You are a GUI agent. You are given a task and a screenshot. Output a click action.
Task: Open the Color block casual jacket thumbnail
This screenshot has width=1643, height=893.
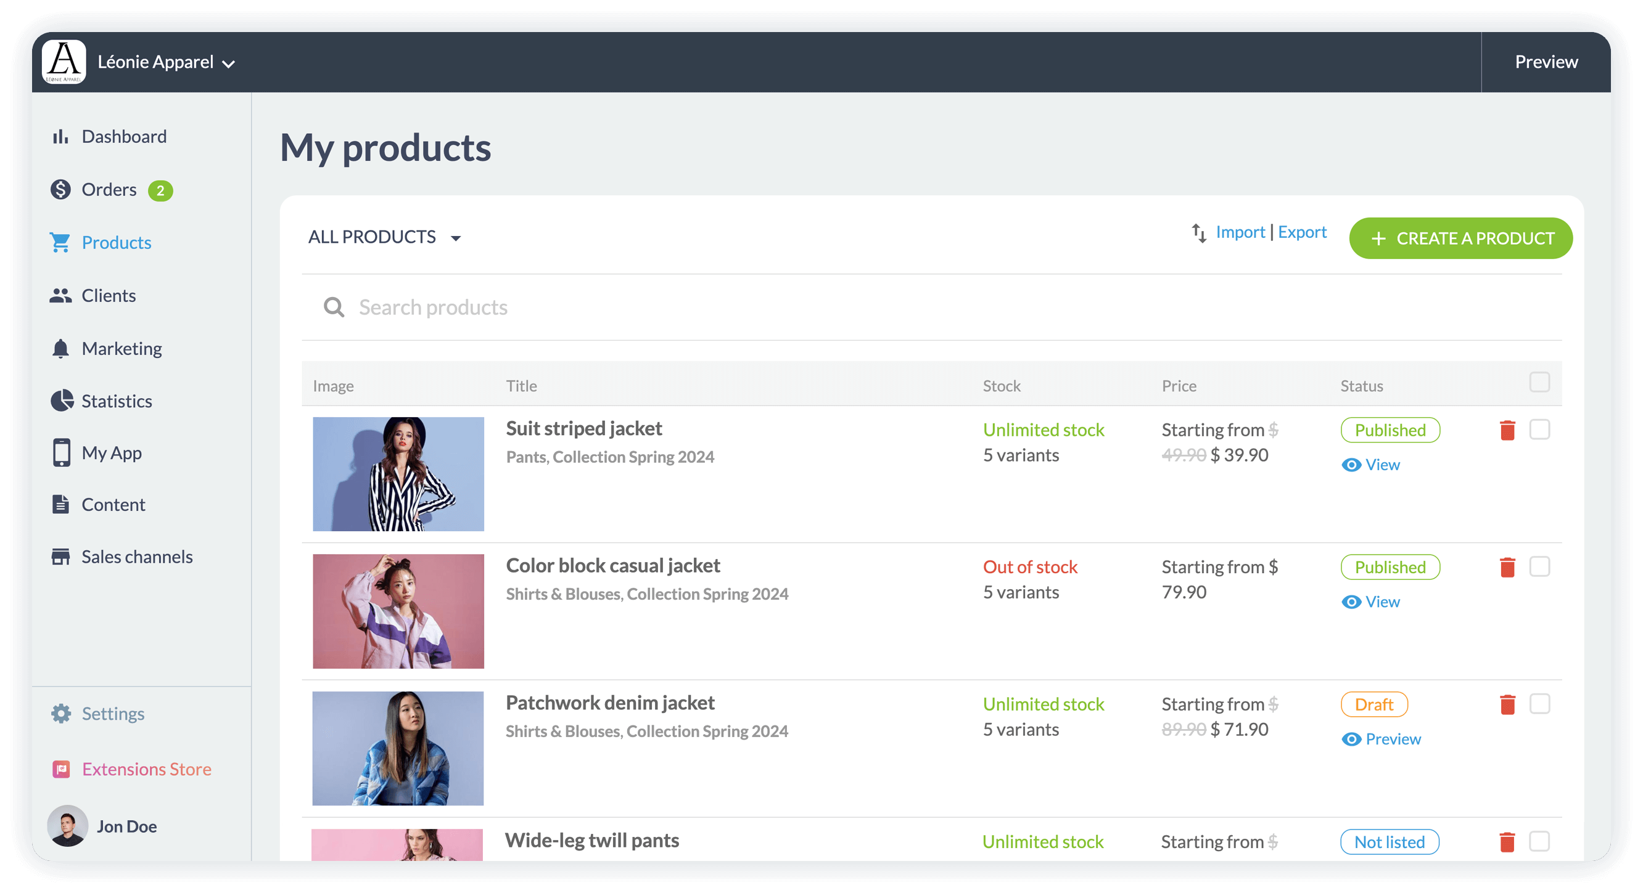tap(398, 611)
